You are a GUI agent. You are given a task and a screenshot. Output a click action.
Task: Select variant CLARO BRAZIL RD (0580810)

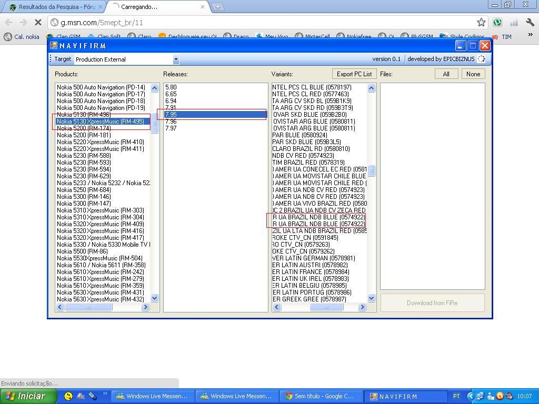(320, 149)
